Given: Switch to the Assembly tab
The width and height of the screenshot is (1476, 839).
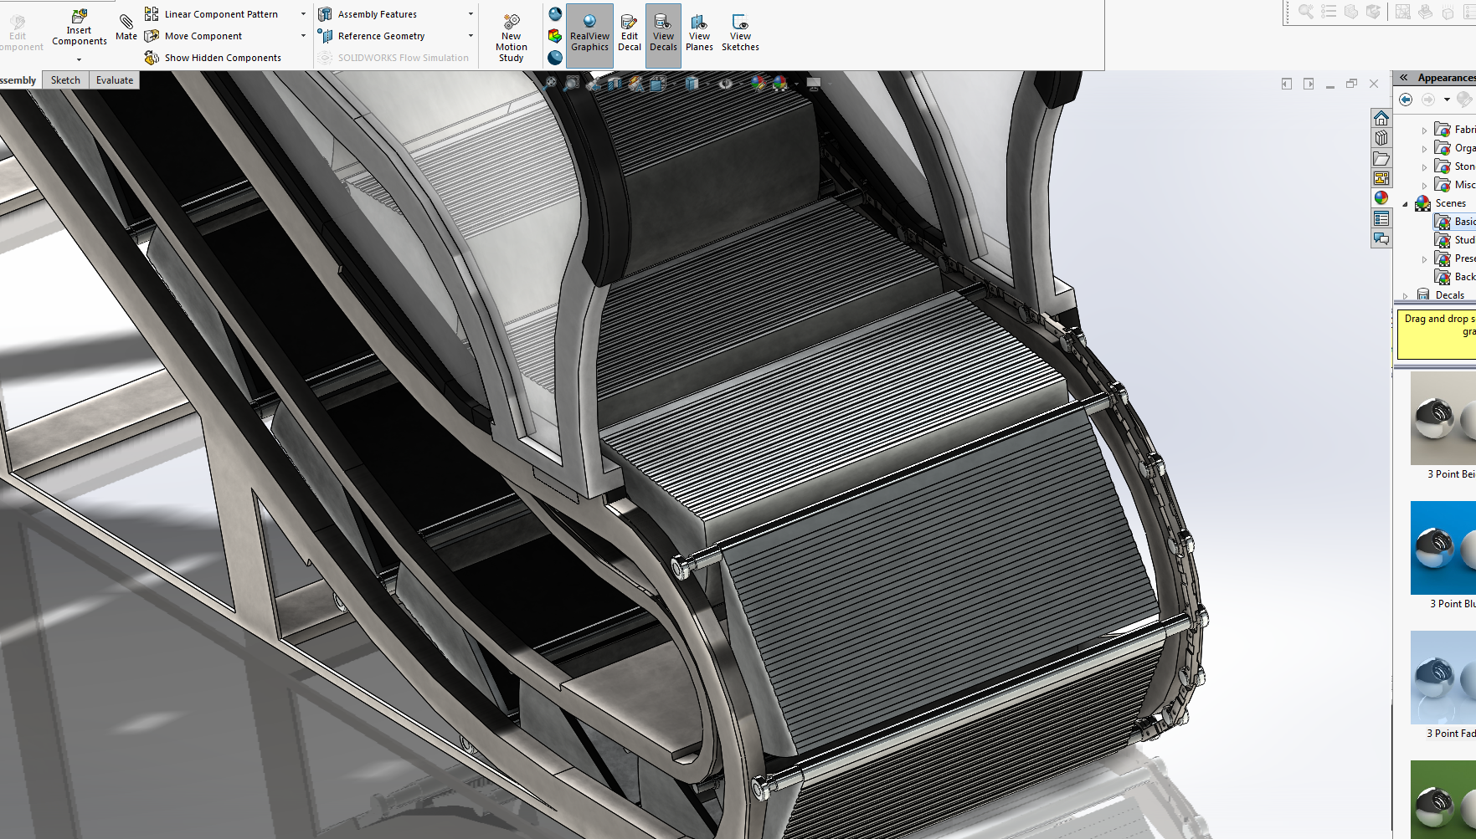Looking at the screenshot, I should pos(18,80).
